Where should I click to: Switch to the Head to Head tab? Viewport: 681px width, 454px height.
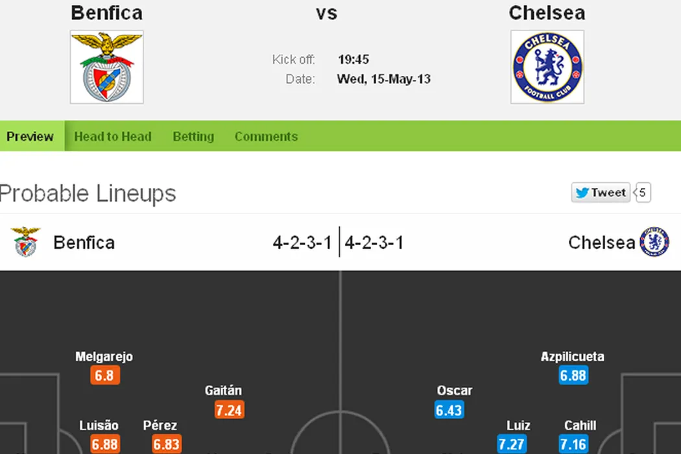click(113, 136)
